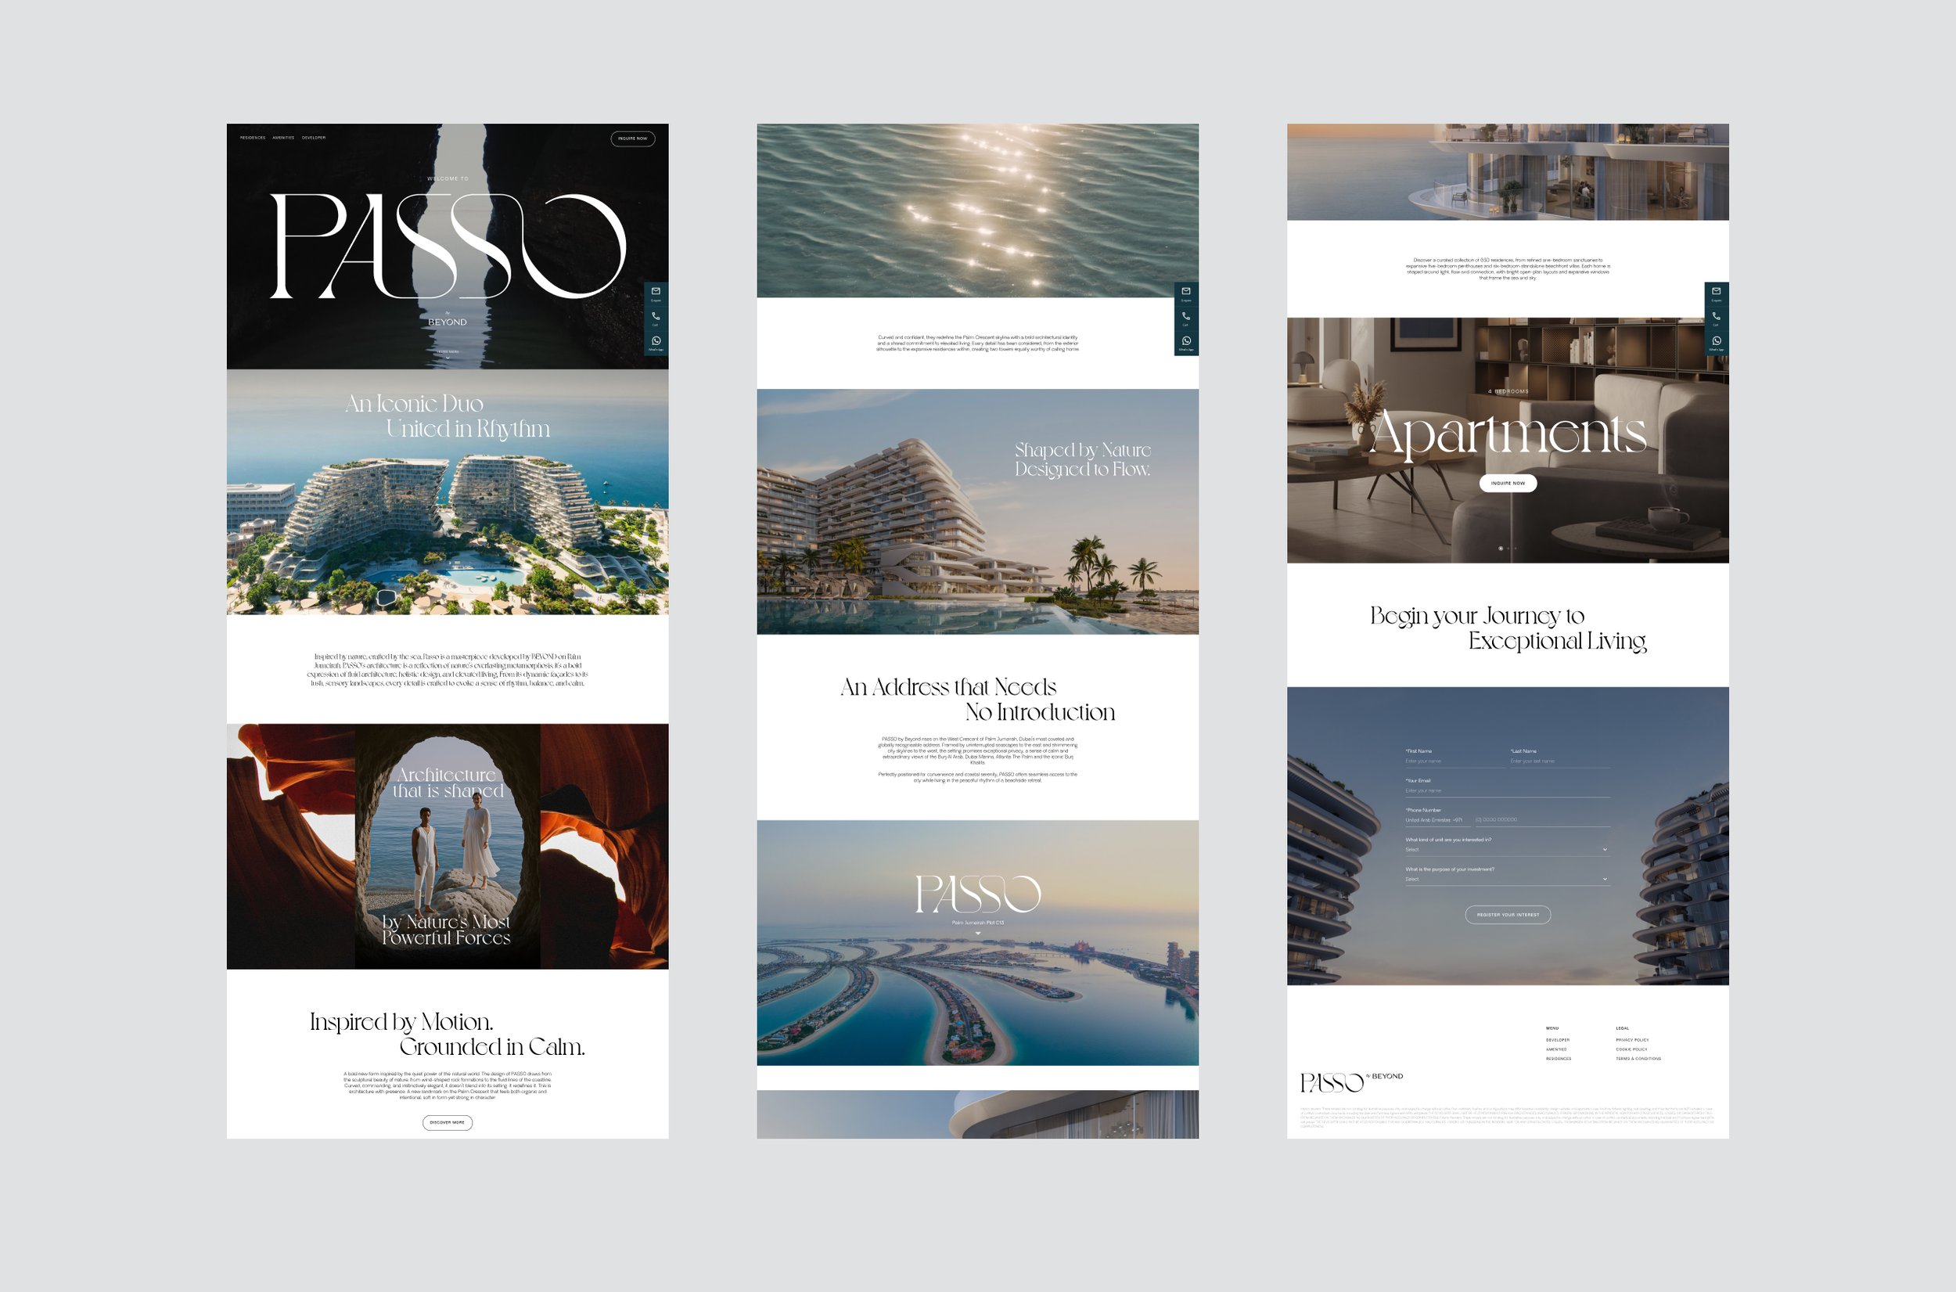The image size is (1956, 1292).
Task: Expand the unit type Select dropdown
Action: click(1507, 850)
